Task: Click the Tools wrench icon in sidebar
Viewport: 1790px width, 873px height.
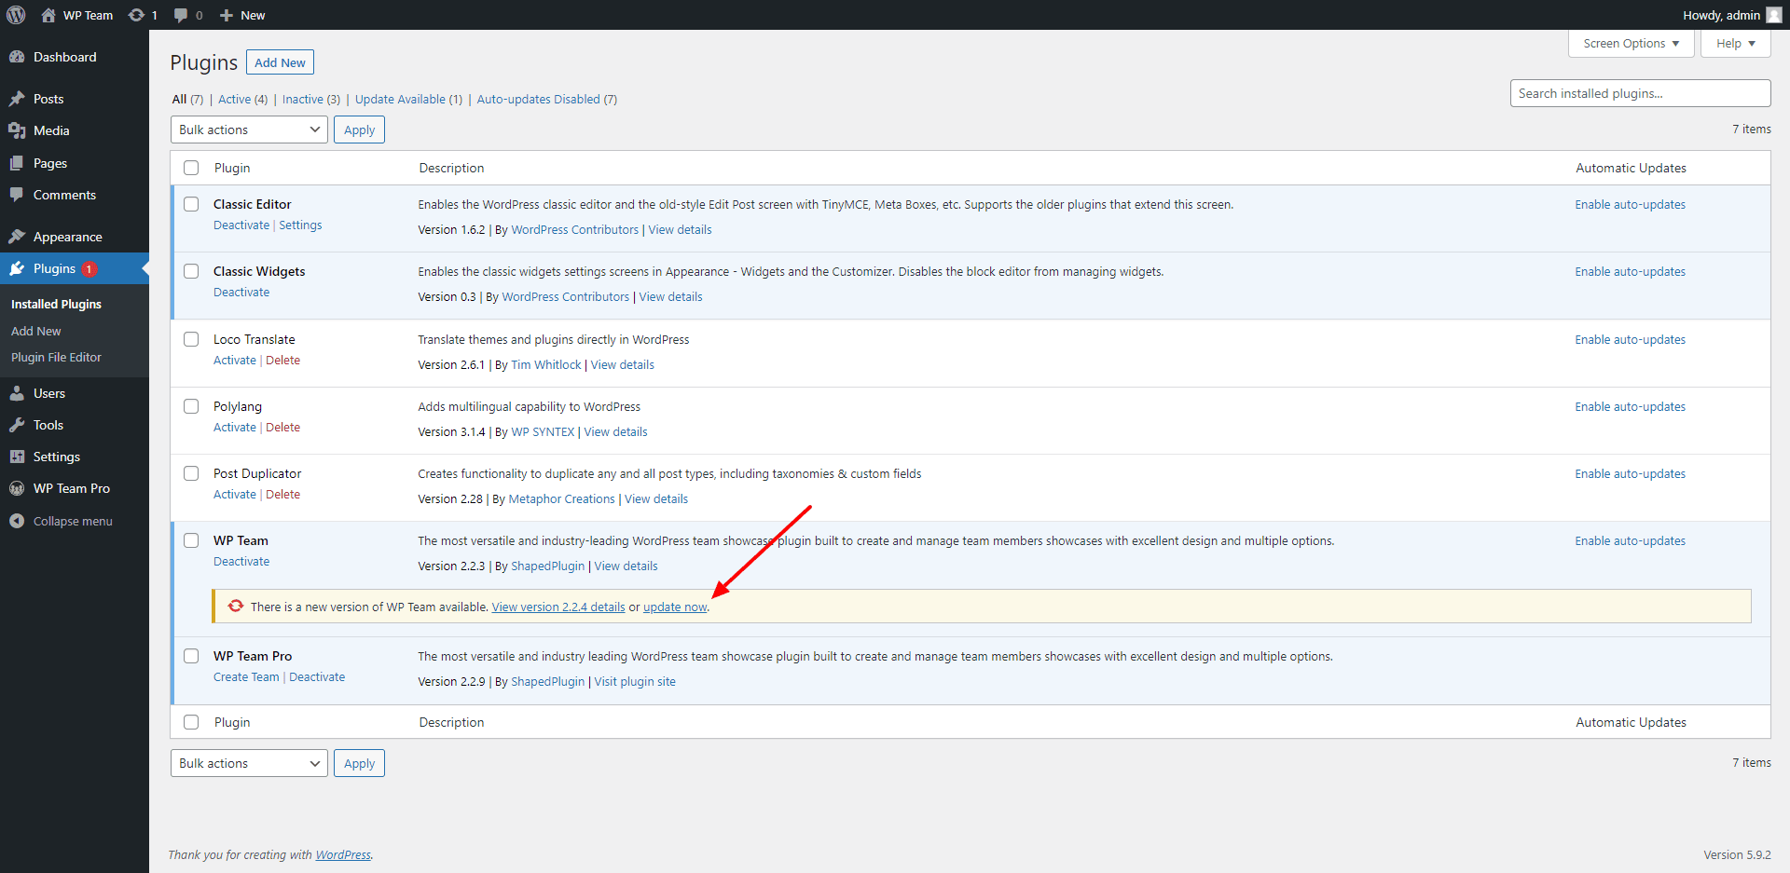Action: [17, 425]
